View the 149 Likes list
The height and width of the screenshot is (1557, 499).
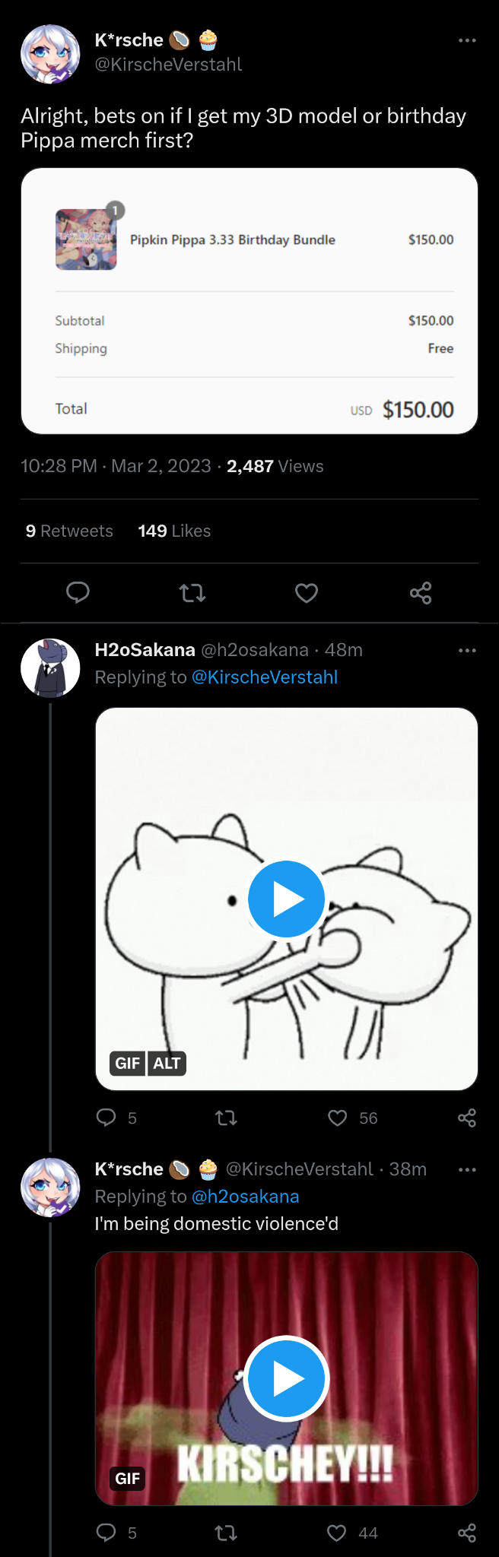[x=174, y=531]
